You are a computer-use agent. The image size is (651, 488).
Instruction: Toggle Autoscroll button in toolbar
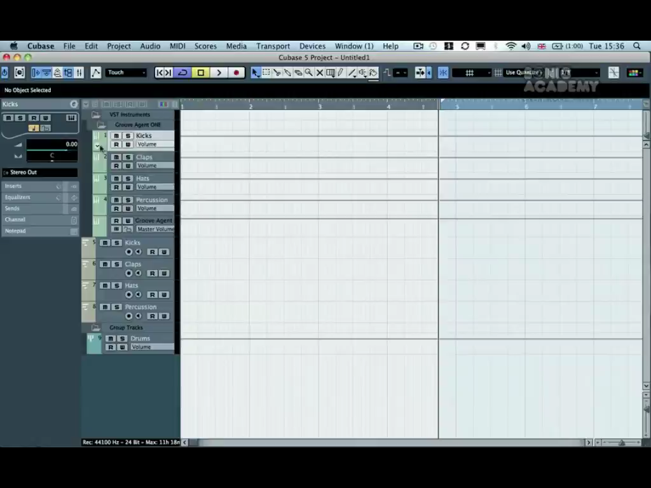click(420, 72)
